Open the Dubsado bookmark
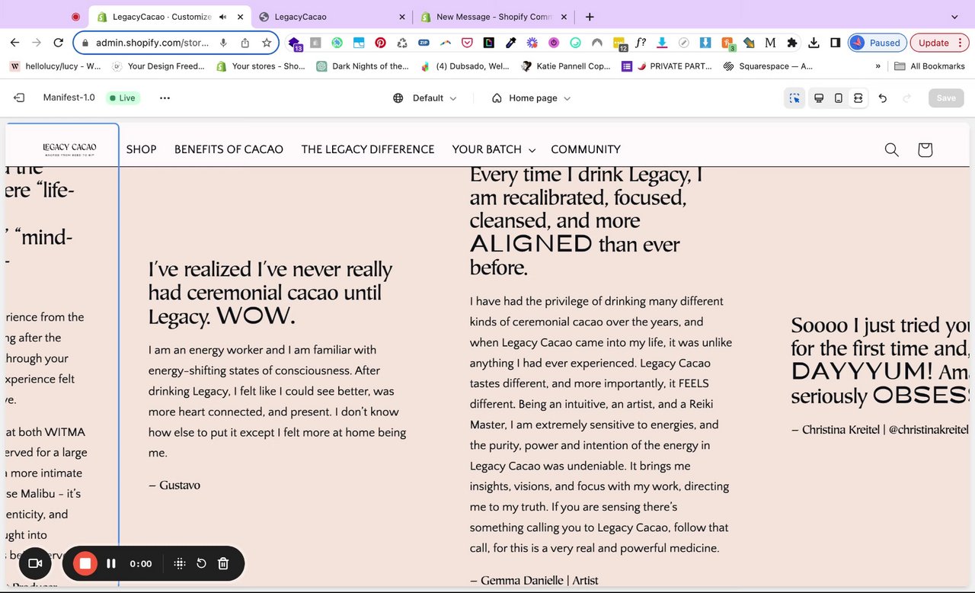The image size is (975, 593). [465, 66]
